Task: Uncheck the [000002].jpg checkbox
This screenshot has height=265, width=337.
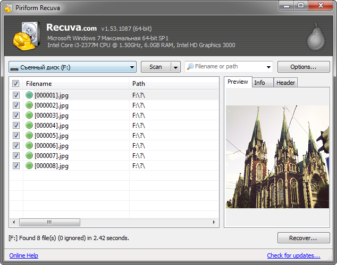Action: coord(16,105)
